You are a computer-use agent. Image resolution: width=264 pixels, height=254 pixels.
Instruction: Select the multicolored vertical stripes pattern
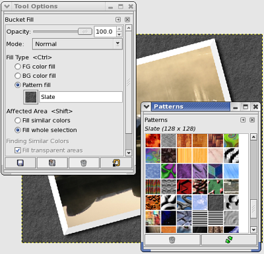(x=153, y=187)
